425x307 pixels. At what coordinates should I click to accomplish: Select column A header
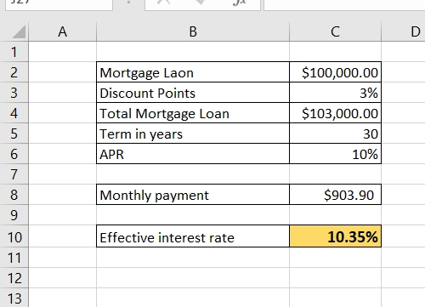[62, 31]
